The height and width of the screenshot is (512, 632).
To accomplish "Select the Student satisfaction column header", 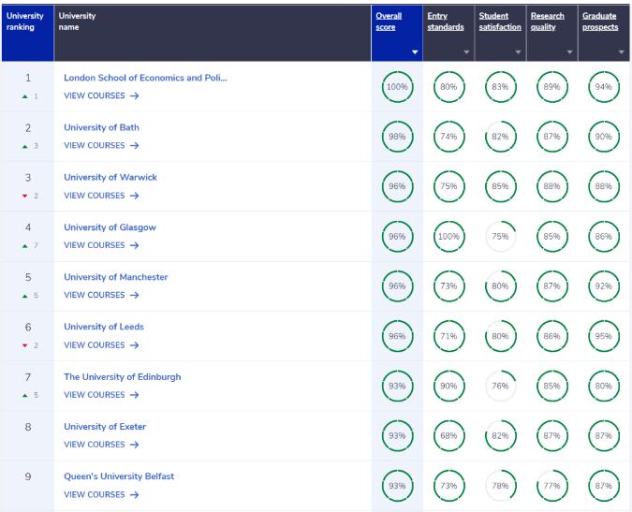I will [x=500, y=22].
